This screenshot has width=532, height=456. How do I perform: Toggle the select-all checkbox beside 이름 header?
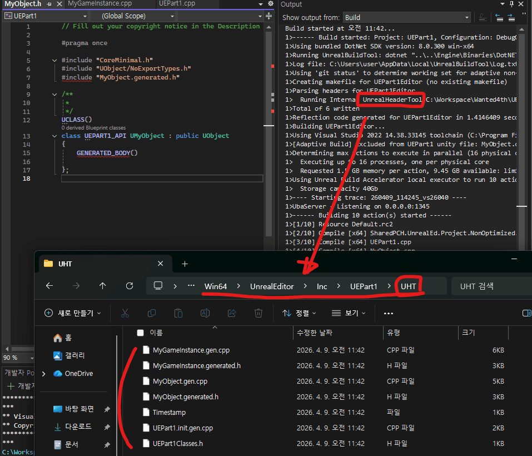click(140, 333)
